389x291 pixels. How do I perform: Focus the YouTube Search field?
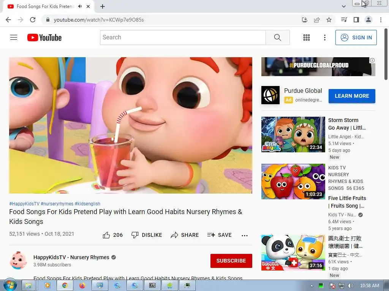point(183,38)
